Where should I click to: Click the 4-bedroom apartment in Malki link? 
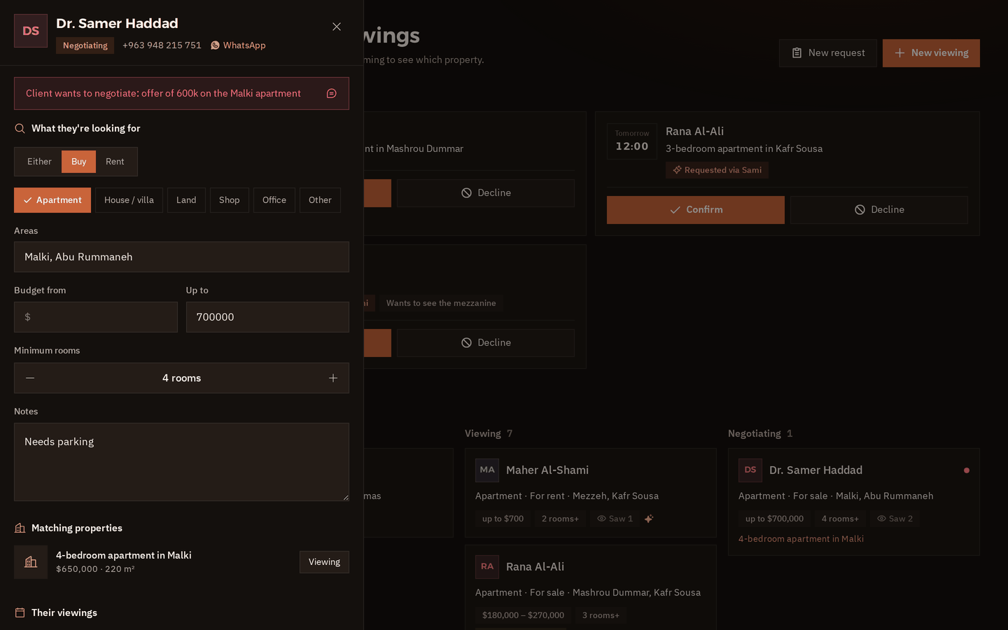coord(801,539)
